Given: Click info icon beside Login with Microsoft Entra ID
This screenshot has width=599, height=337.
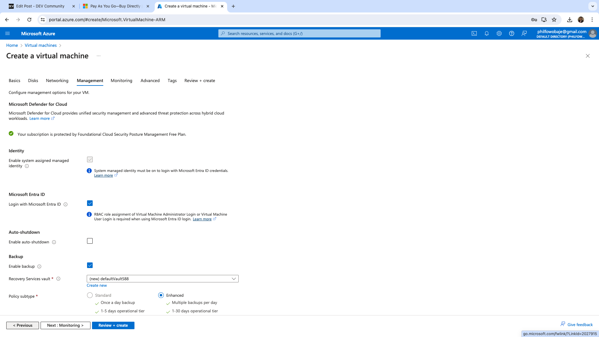Looking at the screenshot, I should click(66, 204).
